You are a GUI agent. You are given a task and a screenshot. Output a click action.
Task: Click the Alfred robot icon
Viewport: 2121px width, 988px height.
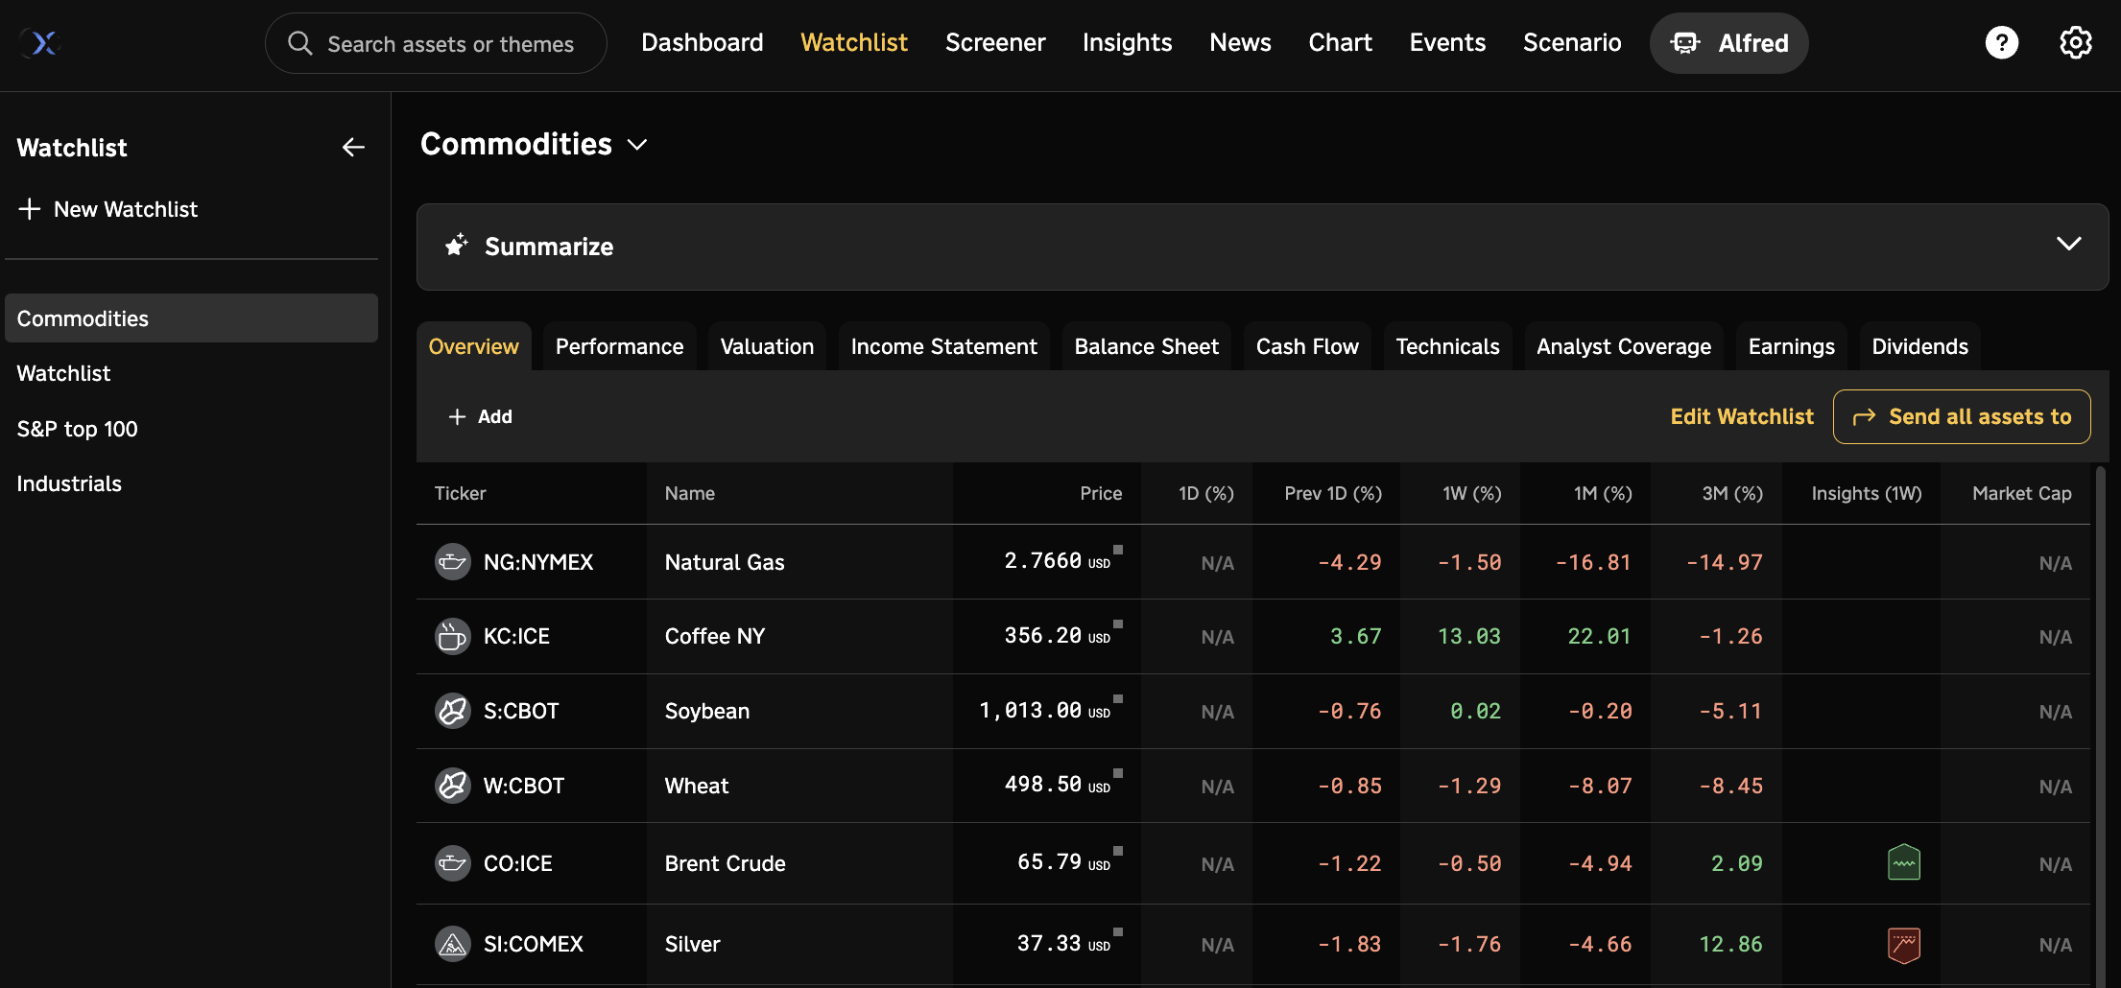click(x=1685, y=43)
